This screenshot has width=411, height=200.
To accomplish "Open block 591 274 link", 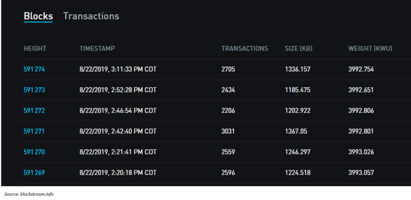I will point(34,70).
